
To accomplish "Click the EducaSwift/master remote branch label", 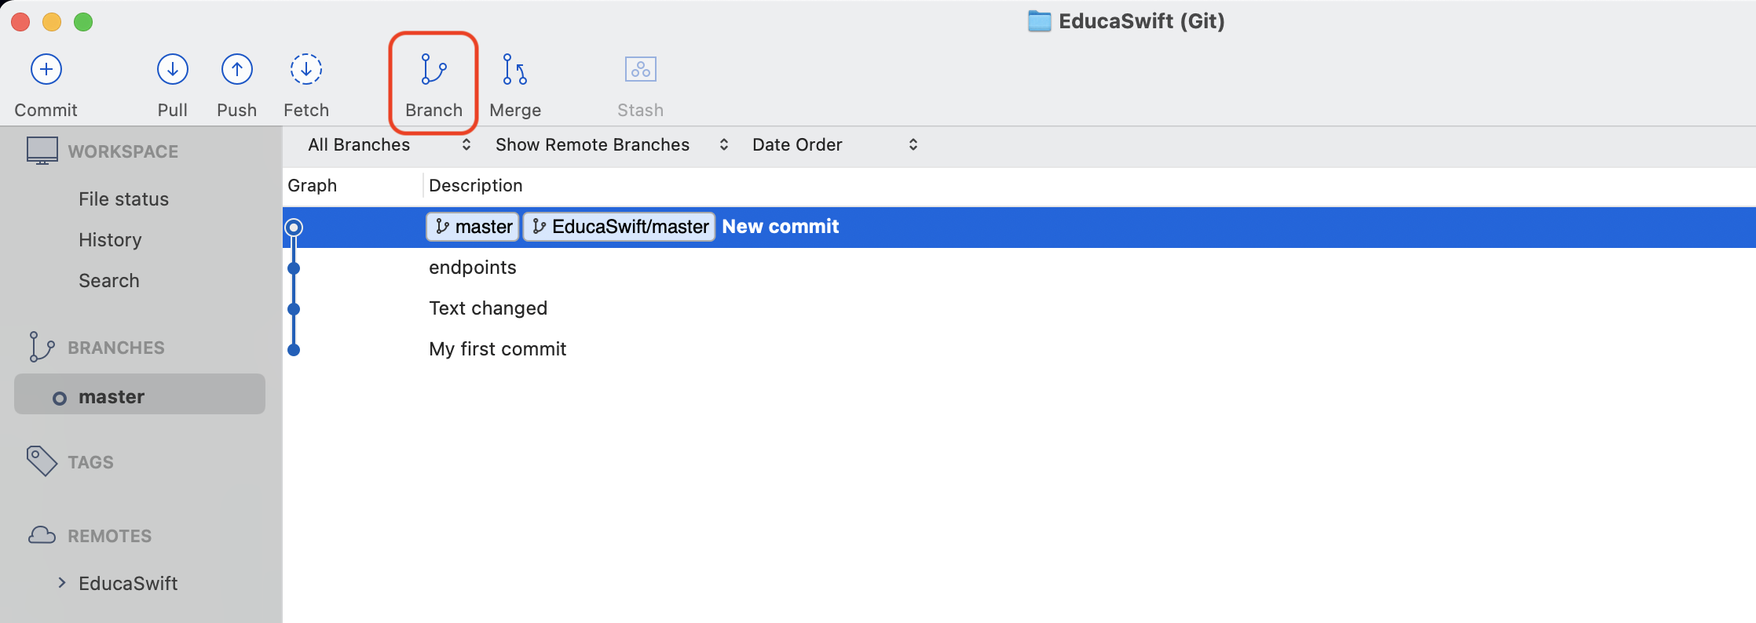I will (x=620, y=227).
